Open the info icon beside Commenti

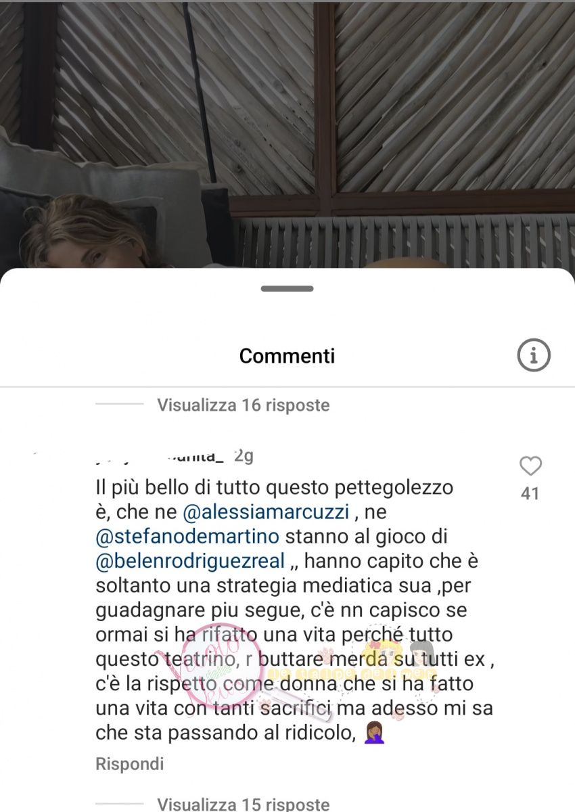point(534,355)
